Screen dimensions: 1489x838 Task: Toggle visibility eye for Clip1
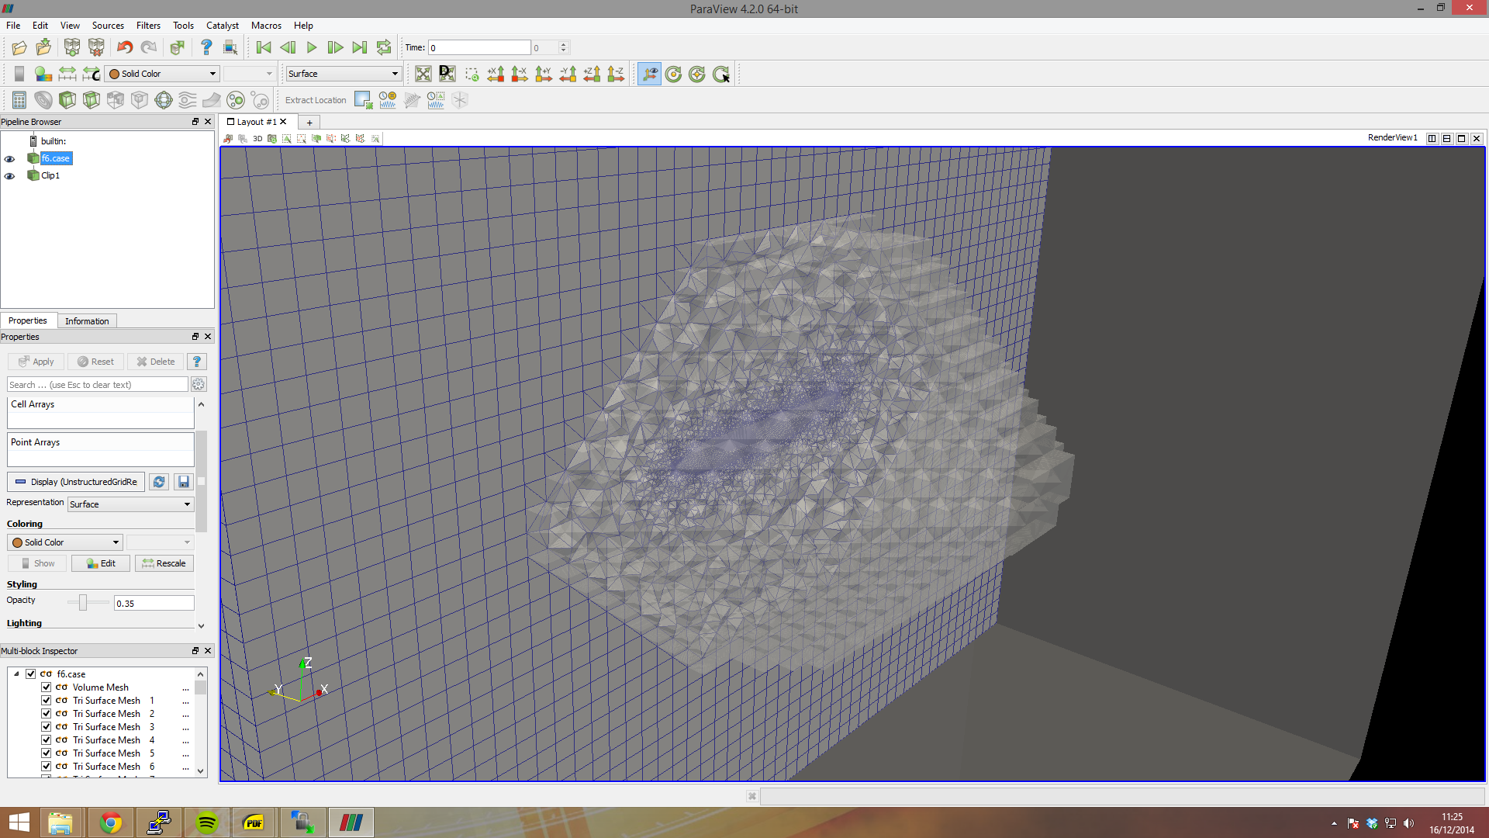coord(10,176)
